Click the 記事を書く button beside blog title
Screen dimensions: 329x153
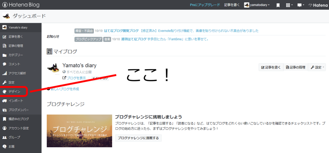(x=271, y=67)
